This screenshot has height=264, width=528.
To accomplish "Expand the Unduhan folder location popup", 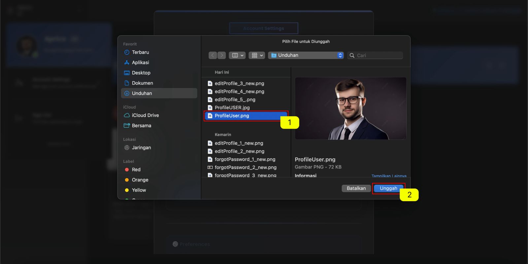I will click(306, 55).
